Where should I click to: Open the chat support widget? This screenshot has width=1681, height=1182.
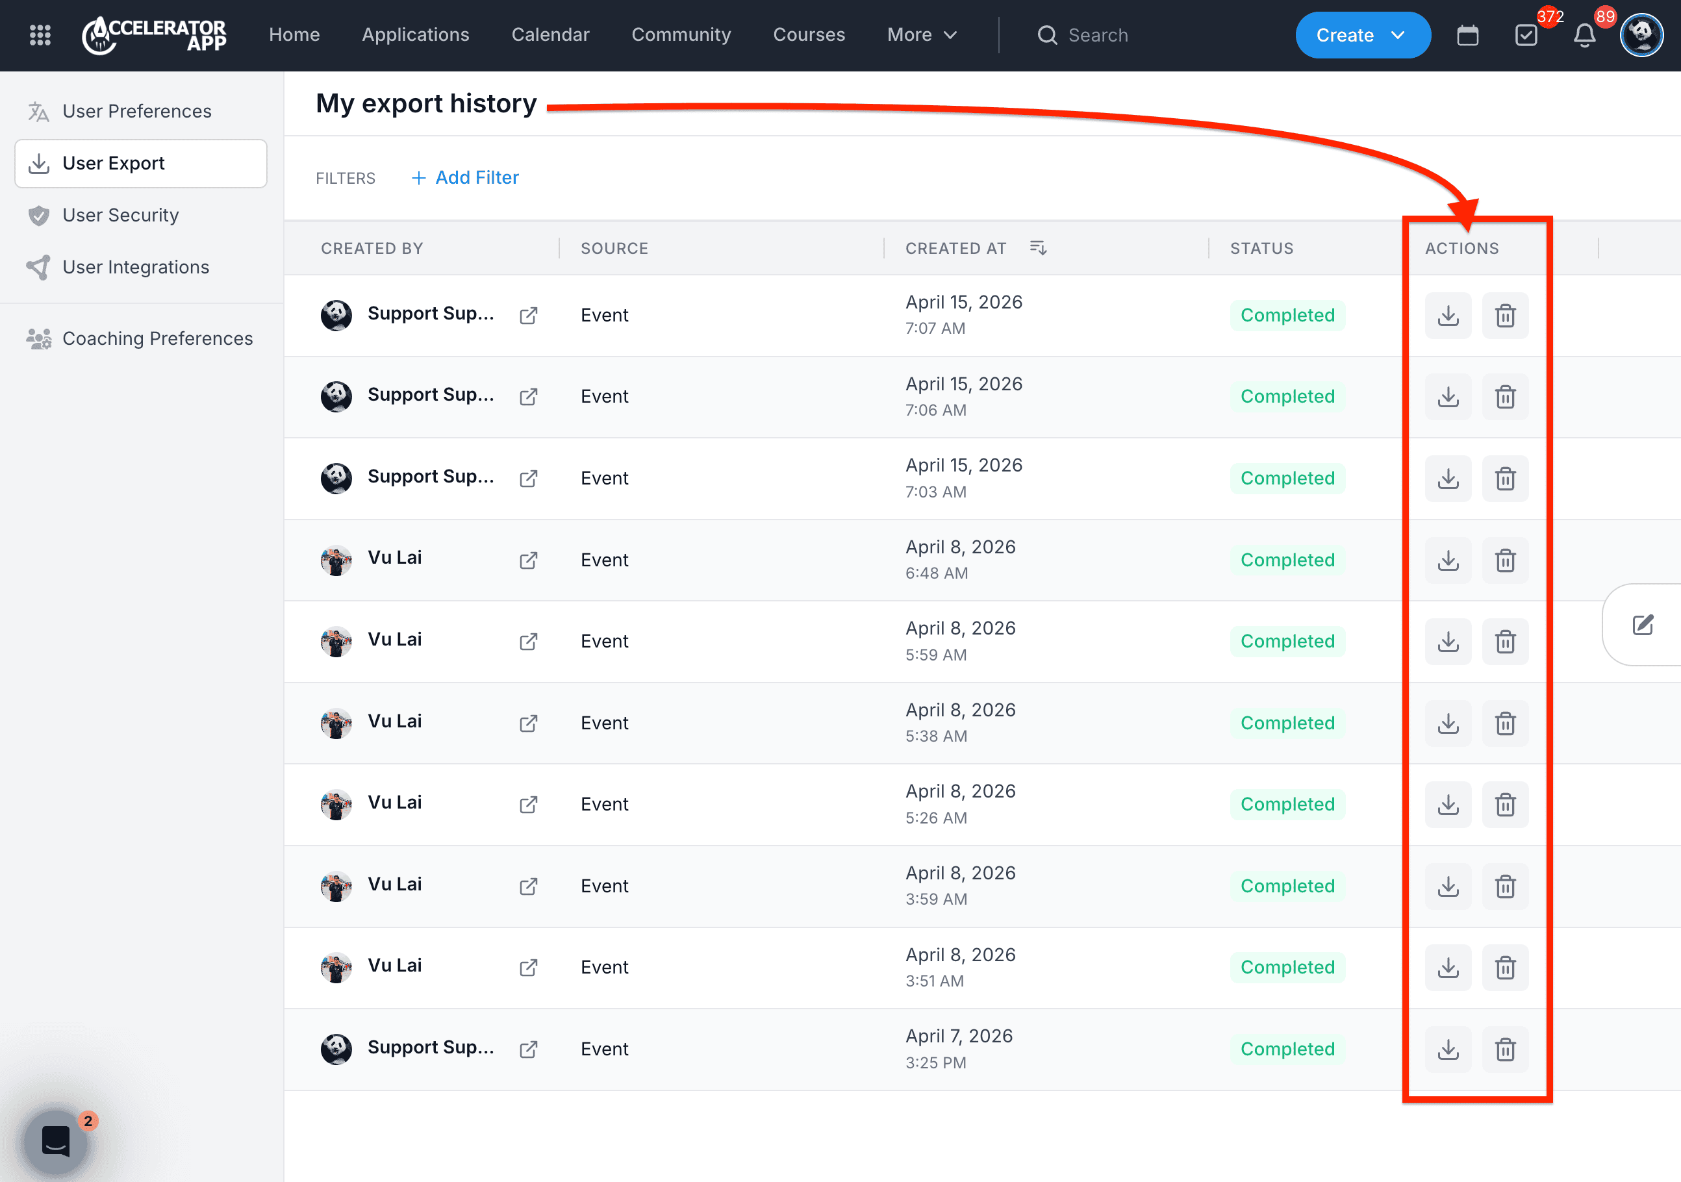click(x=56, y=1140)
